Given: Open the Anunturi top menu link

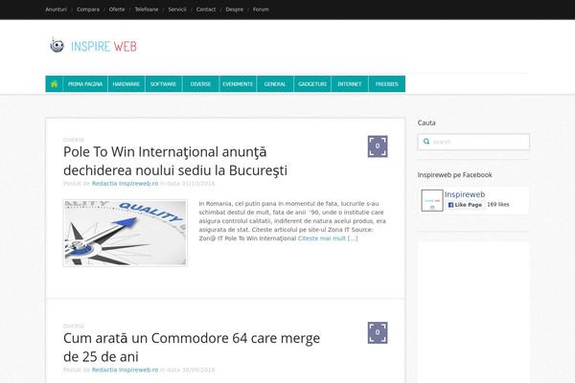Looking at the screenshot, I should [x=57, y=10].
